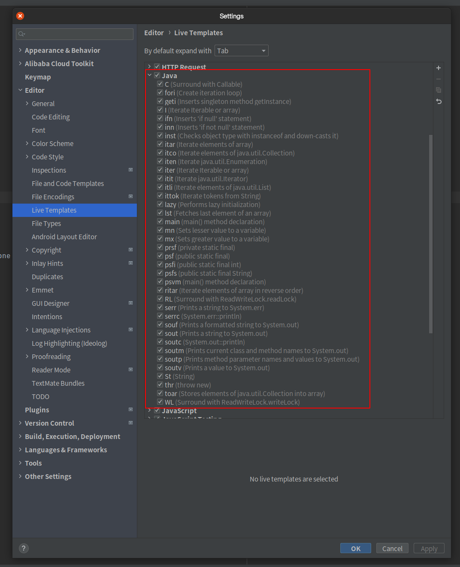The height and width of the screenshot is (567, 460).
Task: Focus the settings search field
Action: [75, 34]
